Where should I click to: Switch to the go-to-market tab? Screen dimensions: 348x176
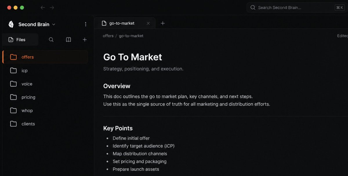[125, 23]
